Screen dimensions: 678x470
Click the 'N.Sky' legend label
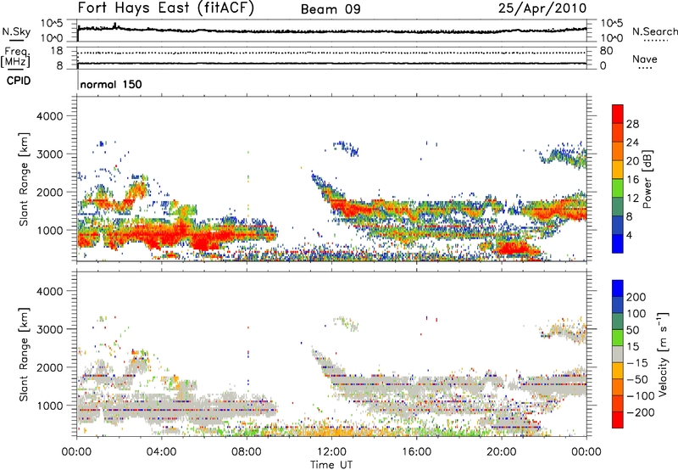tap(16, 31)
